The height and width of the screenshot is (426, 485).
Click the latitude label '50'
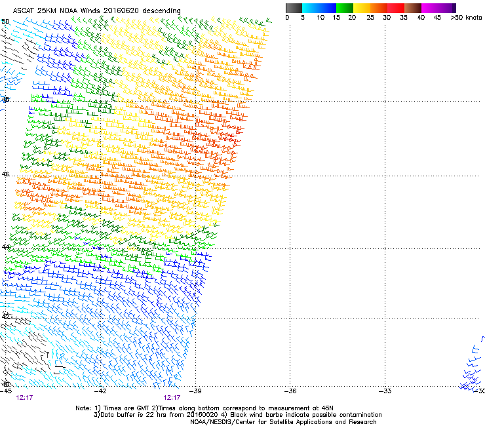(5, 22)
